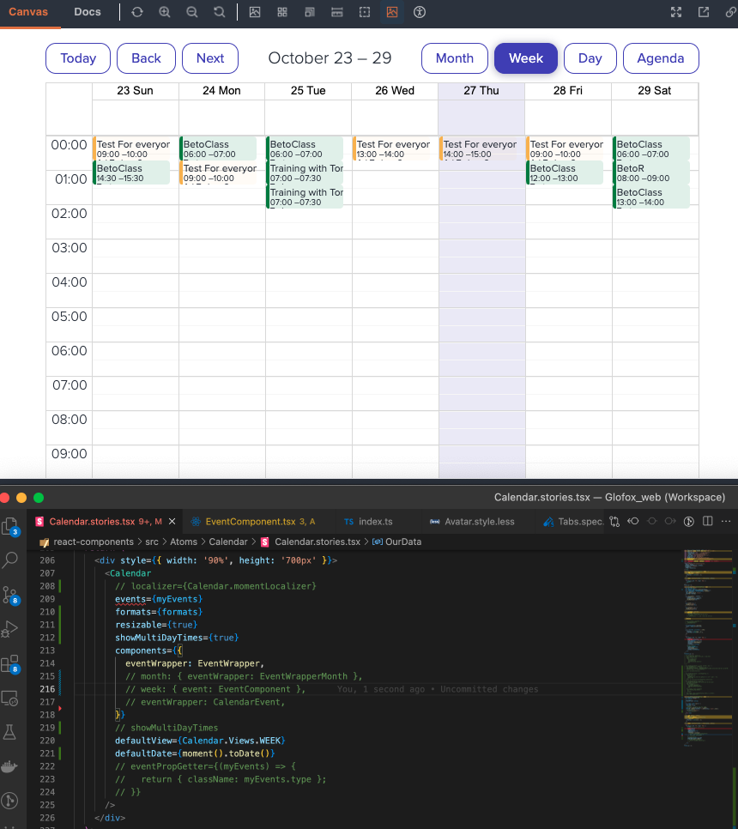Open the Extensions view in VS Code
The height and width of the screenshot is (829, 738).
pyautogui.click(x=10, y=663)
